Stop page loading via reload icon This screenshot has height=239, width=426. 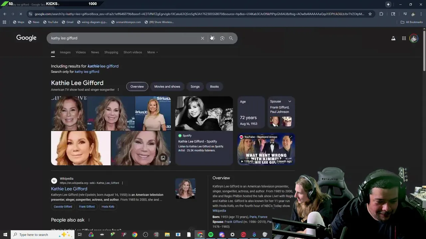coord(21,14)
